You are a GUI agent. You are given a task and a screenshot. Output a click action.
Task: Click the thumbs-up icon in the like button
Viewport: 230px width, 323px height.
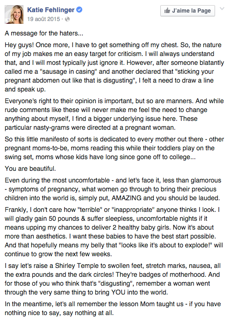(x=167, y=11)
